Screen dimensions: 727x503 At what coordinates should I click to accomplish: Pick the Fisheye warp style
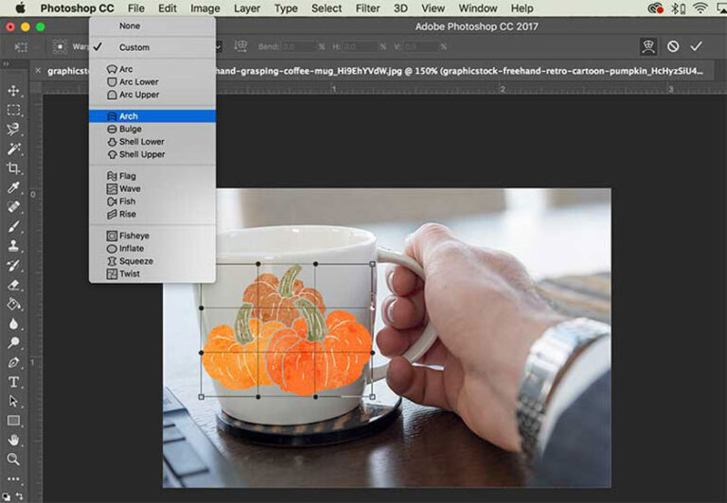tap(133, 235)
